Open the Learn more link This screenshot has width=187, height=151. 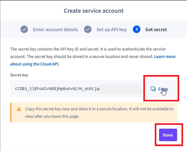click(165, 56)
